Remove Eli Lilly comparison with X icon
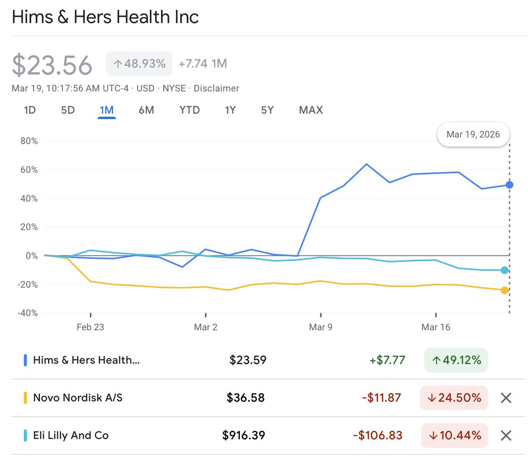 506,435
